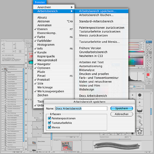Change screen mode via toolbox bottom icon

pyautogui.click(x=149, y=83)
